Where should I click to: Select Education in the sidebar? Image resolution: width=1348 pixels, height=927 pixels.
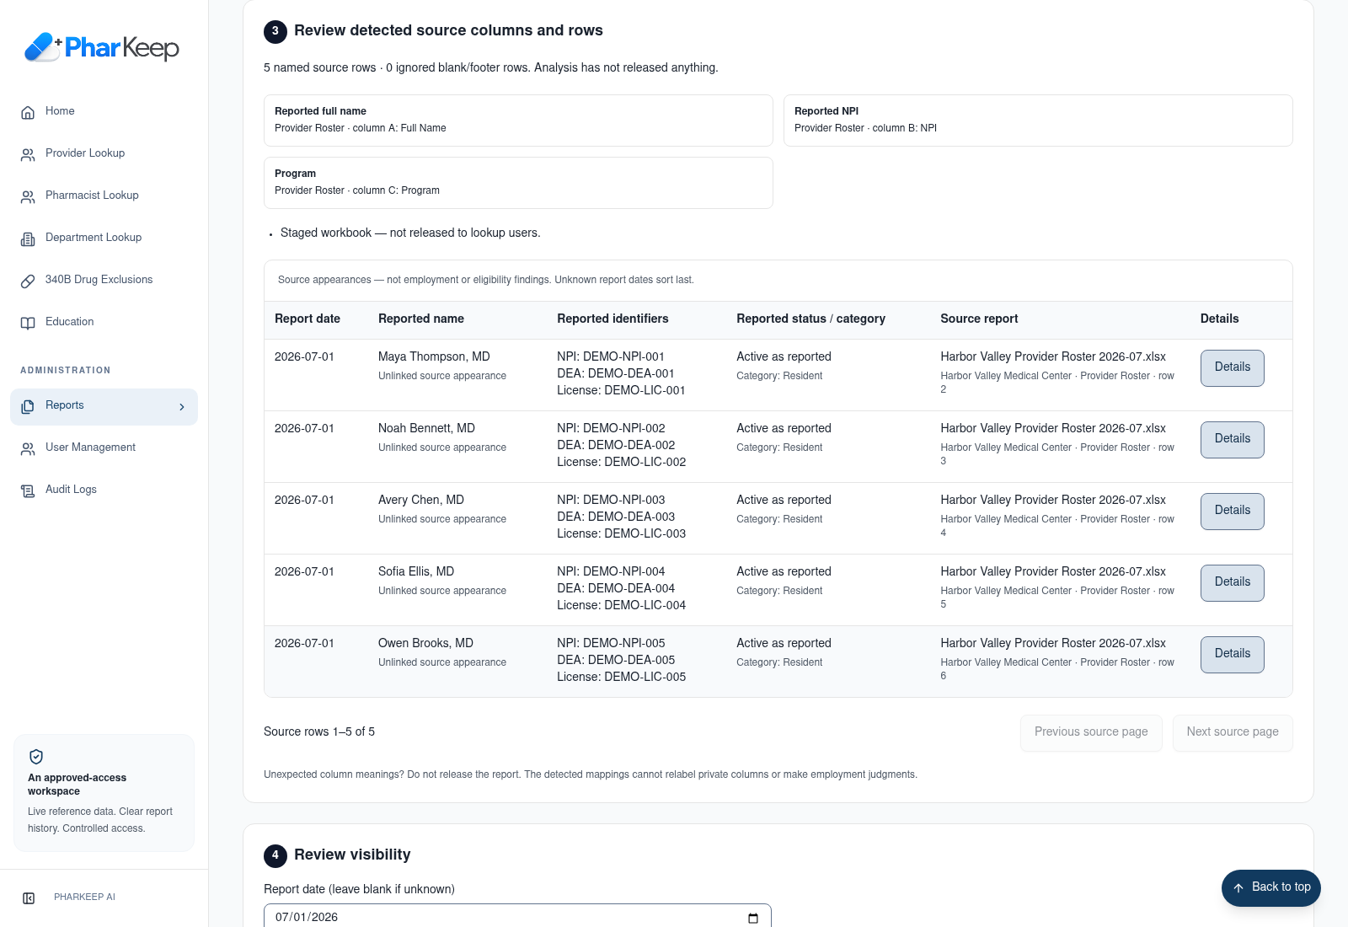(x=104, y=322)
